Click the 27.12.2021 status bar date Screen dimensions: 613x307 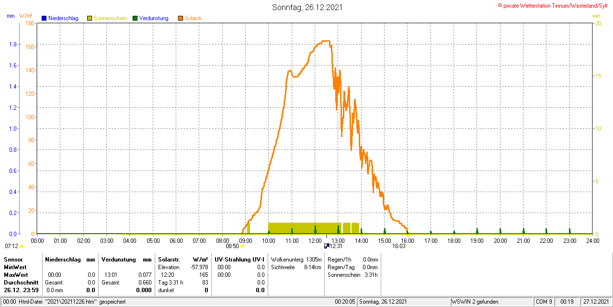pos(596,302)
